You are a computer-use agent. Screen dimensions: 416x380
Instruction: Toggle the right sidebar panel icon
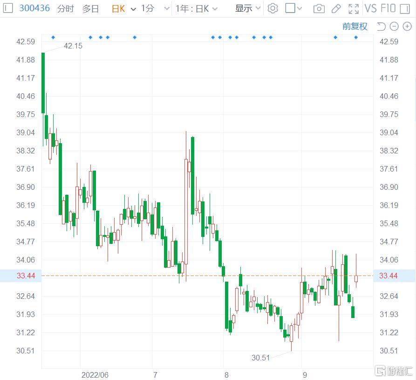pyautogui.click(x=405, y=9)
